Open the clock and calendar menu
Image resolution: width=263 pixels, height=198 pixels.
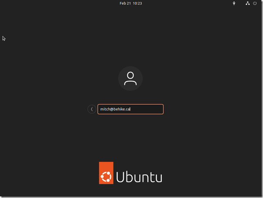131,3
